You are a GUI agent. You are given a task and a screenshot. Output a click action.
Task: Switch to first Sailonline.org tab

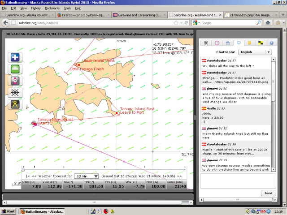click(x=27, y=15)
